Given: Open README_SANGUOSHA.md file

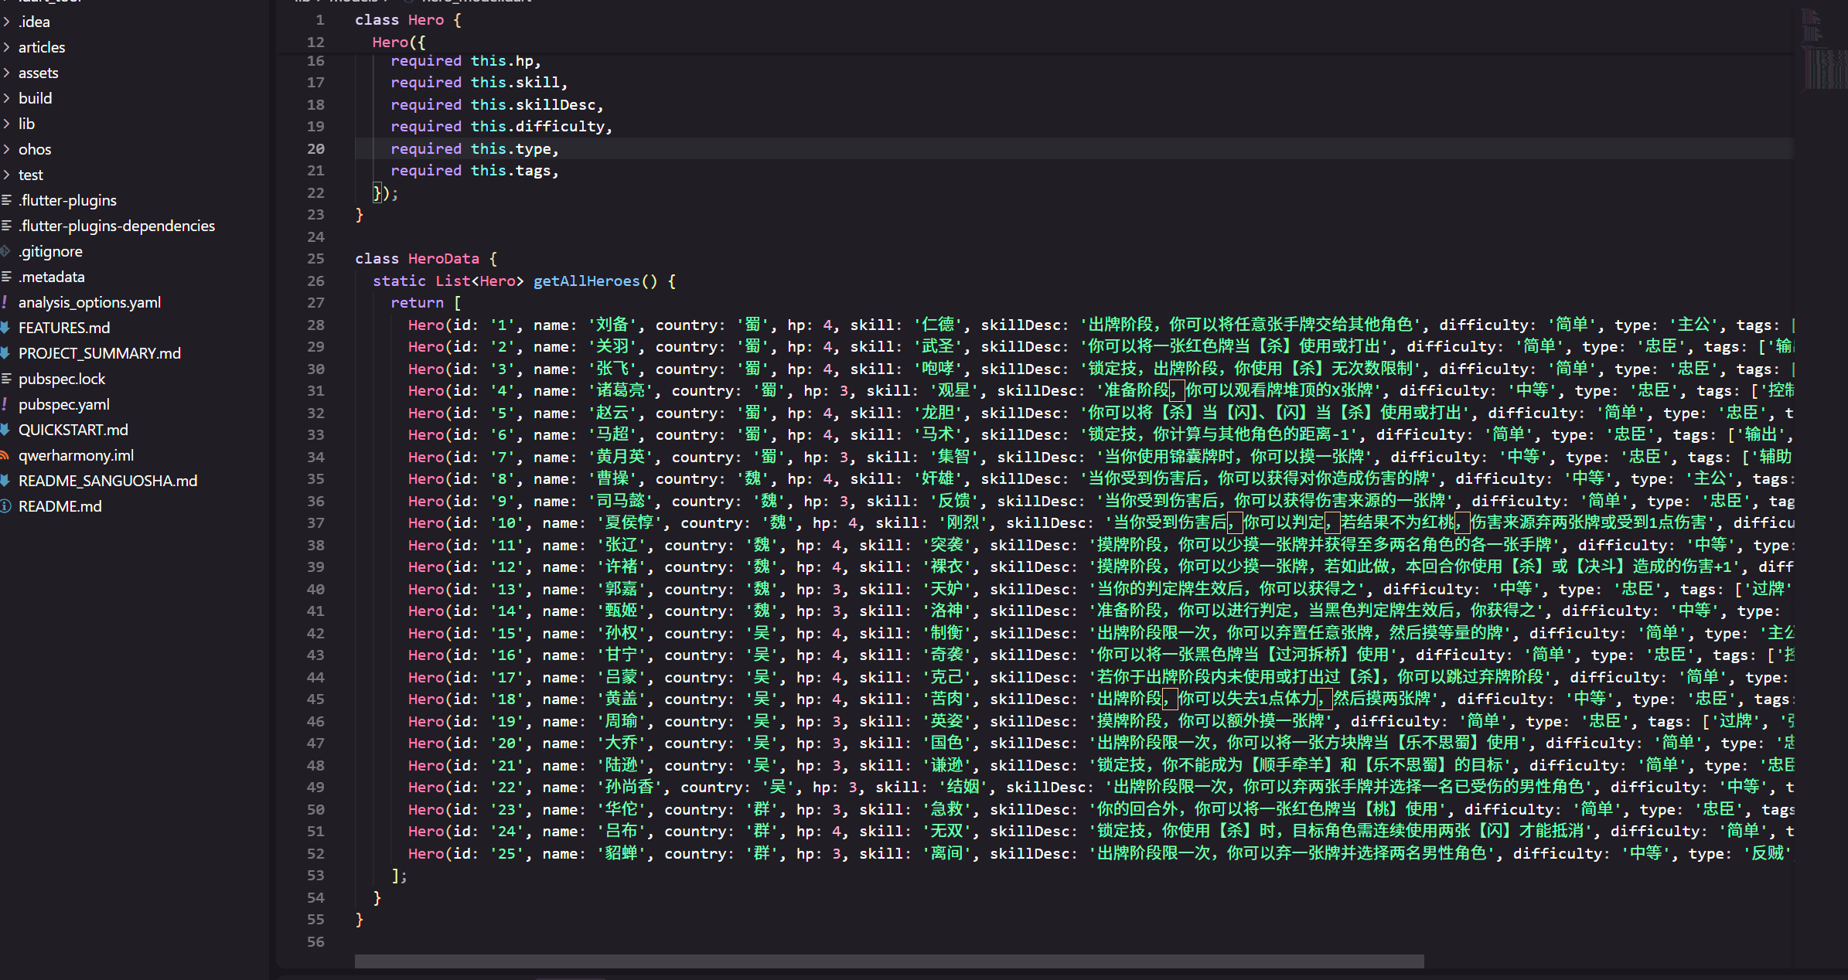Looking at the screenshot, I should click(x=107, y=481).
